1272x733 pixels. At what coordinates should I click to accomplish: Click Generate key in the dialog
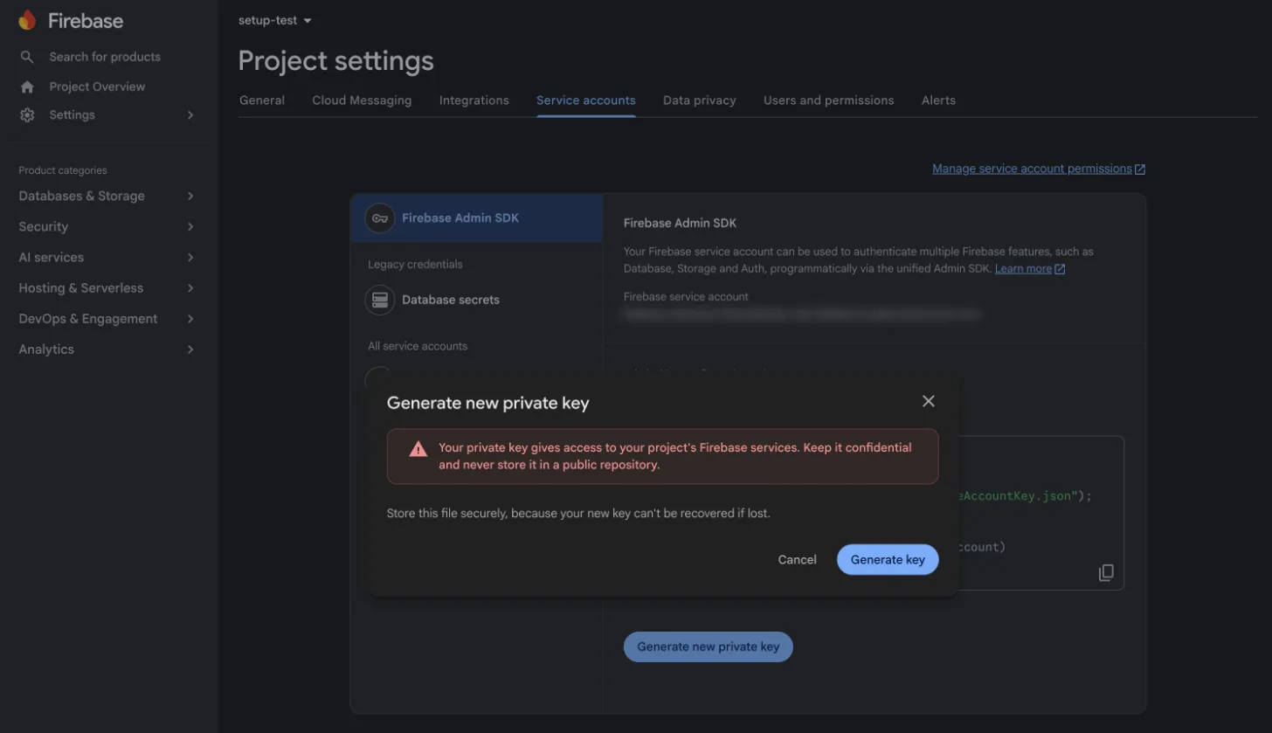click(888, 560)
